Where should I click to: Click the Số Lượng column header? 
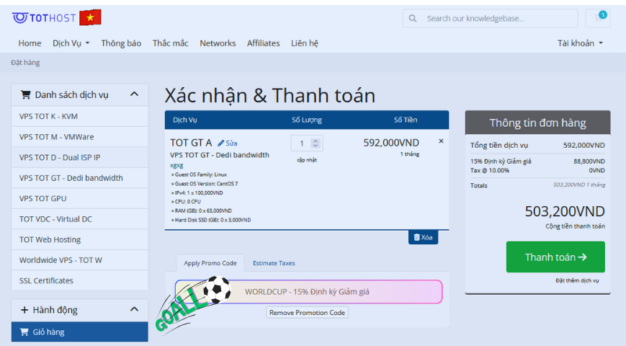tap(307, 120)
